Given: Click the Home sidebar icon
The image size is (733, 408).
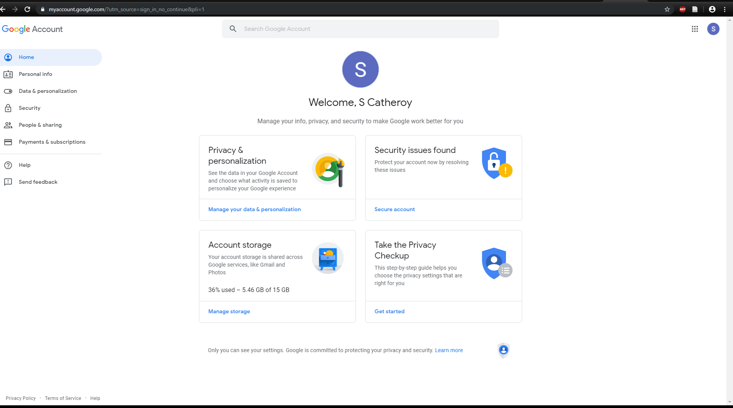Looking at the screenshot, I should [8, 57].
